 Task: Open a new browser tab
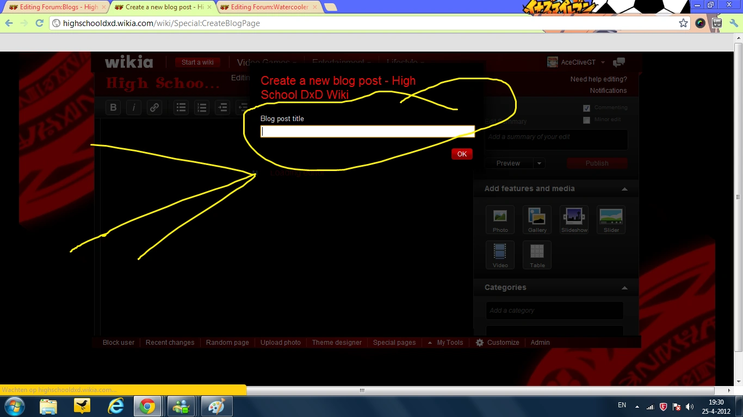point(330,7)
